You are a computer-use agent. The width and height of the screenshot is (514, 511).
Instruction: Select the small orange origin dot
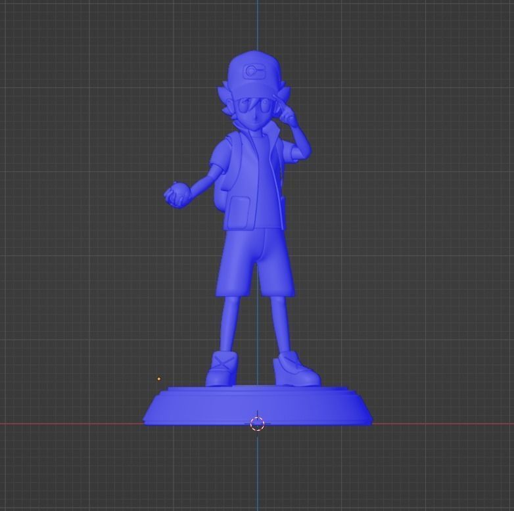point(159,379)
